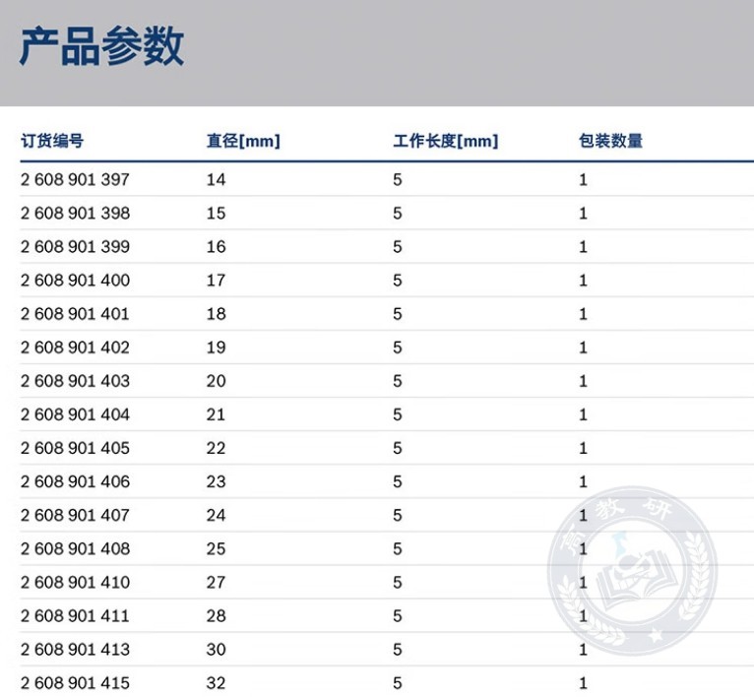Select order number 2 608 901 402
The image size is (754, 697).
tap(75, 348)
